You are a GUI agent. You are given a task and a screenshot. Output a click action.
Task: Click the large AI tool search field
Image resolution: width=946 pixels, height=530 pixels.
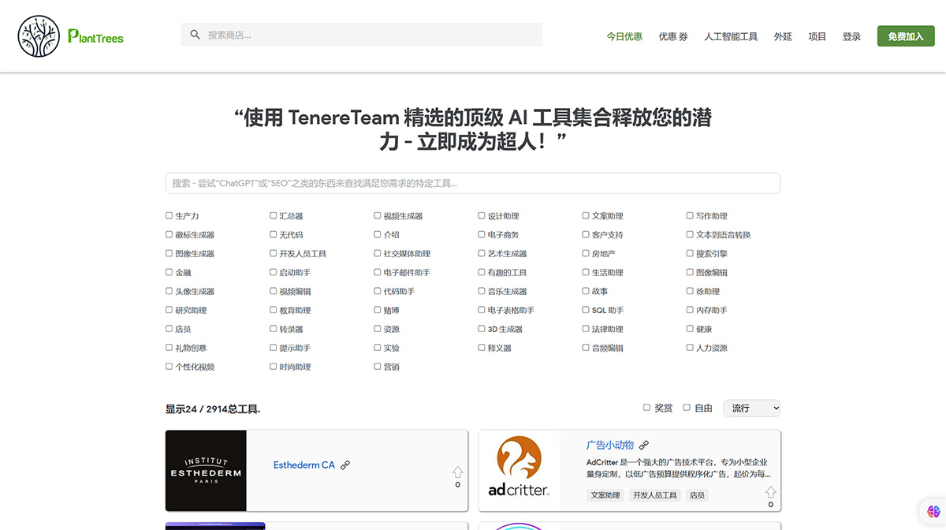click(x=471, y=183)
